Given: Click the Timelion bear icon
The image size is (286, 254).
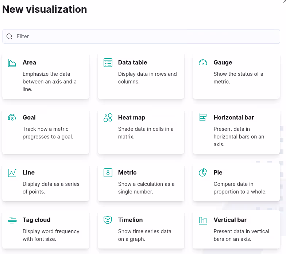Looking at the screenshot, I should point(108,220).
